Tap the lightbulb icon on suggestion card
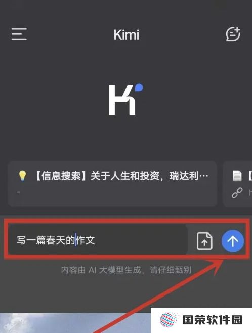 (x=22, y=176)
